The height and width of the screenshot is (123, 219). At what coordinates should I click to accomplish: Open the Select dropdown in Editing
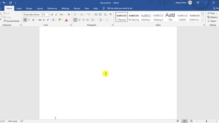212,21
